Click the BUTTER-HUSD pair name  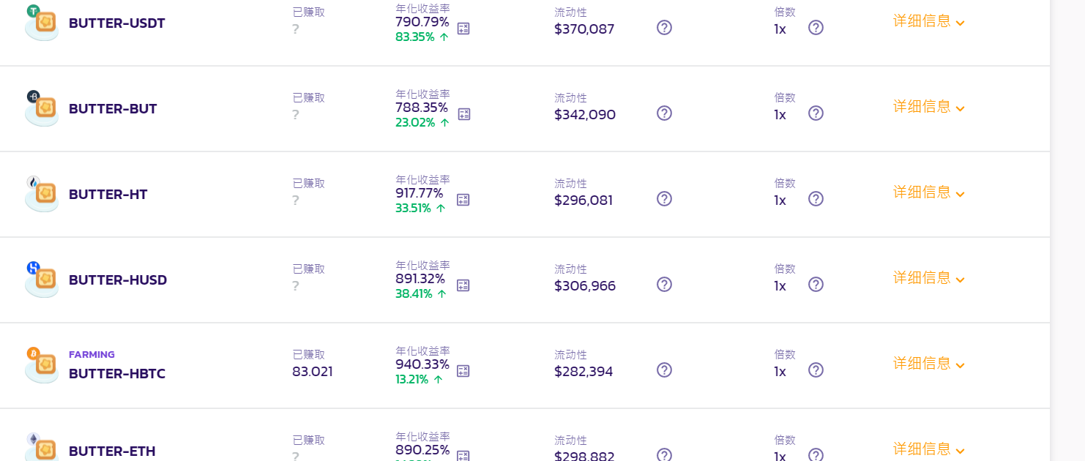point(118,280)
